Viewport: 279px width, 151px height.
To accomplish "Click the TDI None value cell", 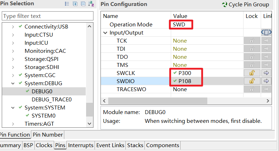I will click(207, 49).
